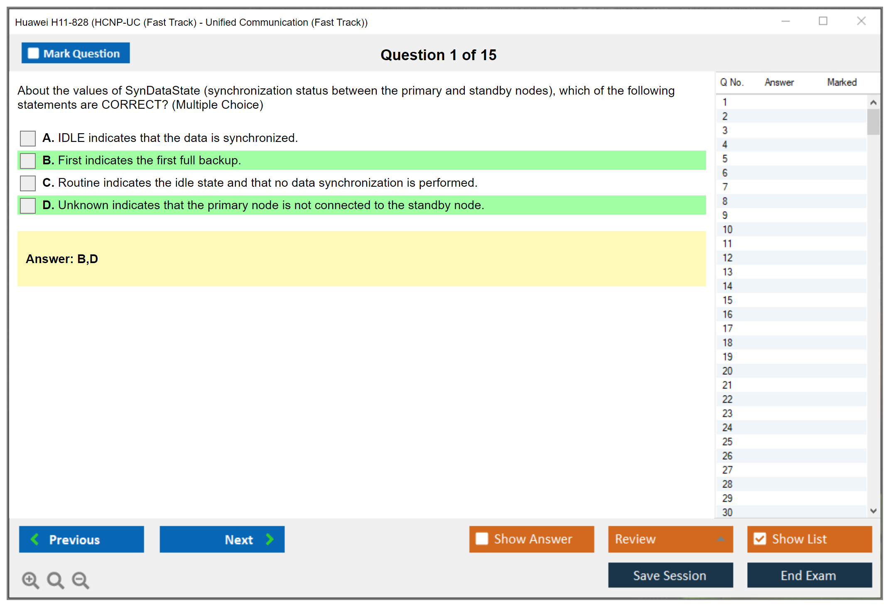The height and width of the screenshot is (610, 893).
Task: Click the green left arrow on Previous
Action: [x=35, y=539]
